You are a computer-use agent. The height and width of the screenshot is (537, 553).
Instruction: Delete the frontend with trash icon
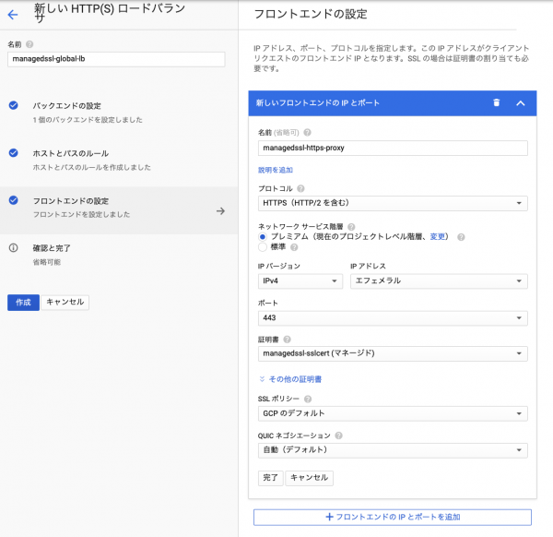pyautogui.click(x=497, y=102)
